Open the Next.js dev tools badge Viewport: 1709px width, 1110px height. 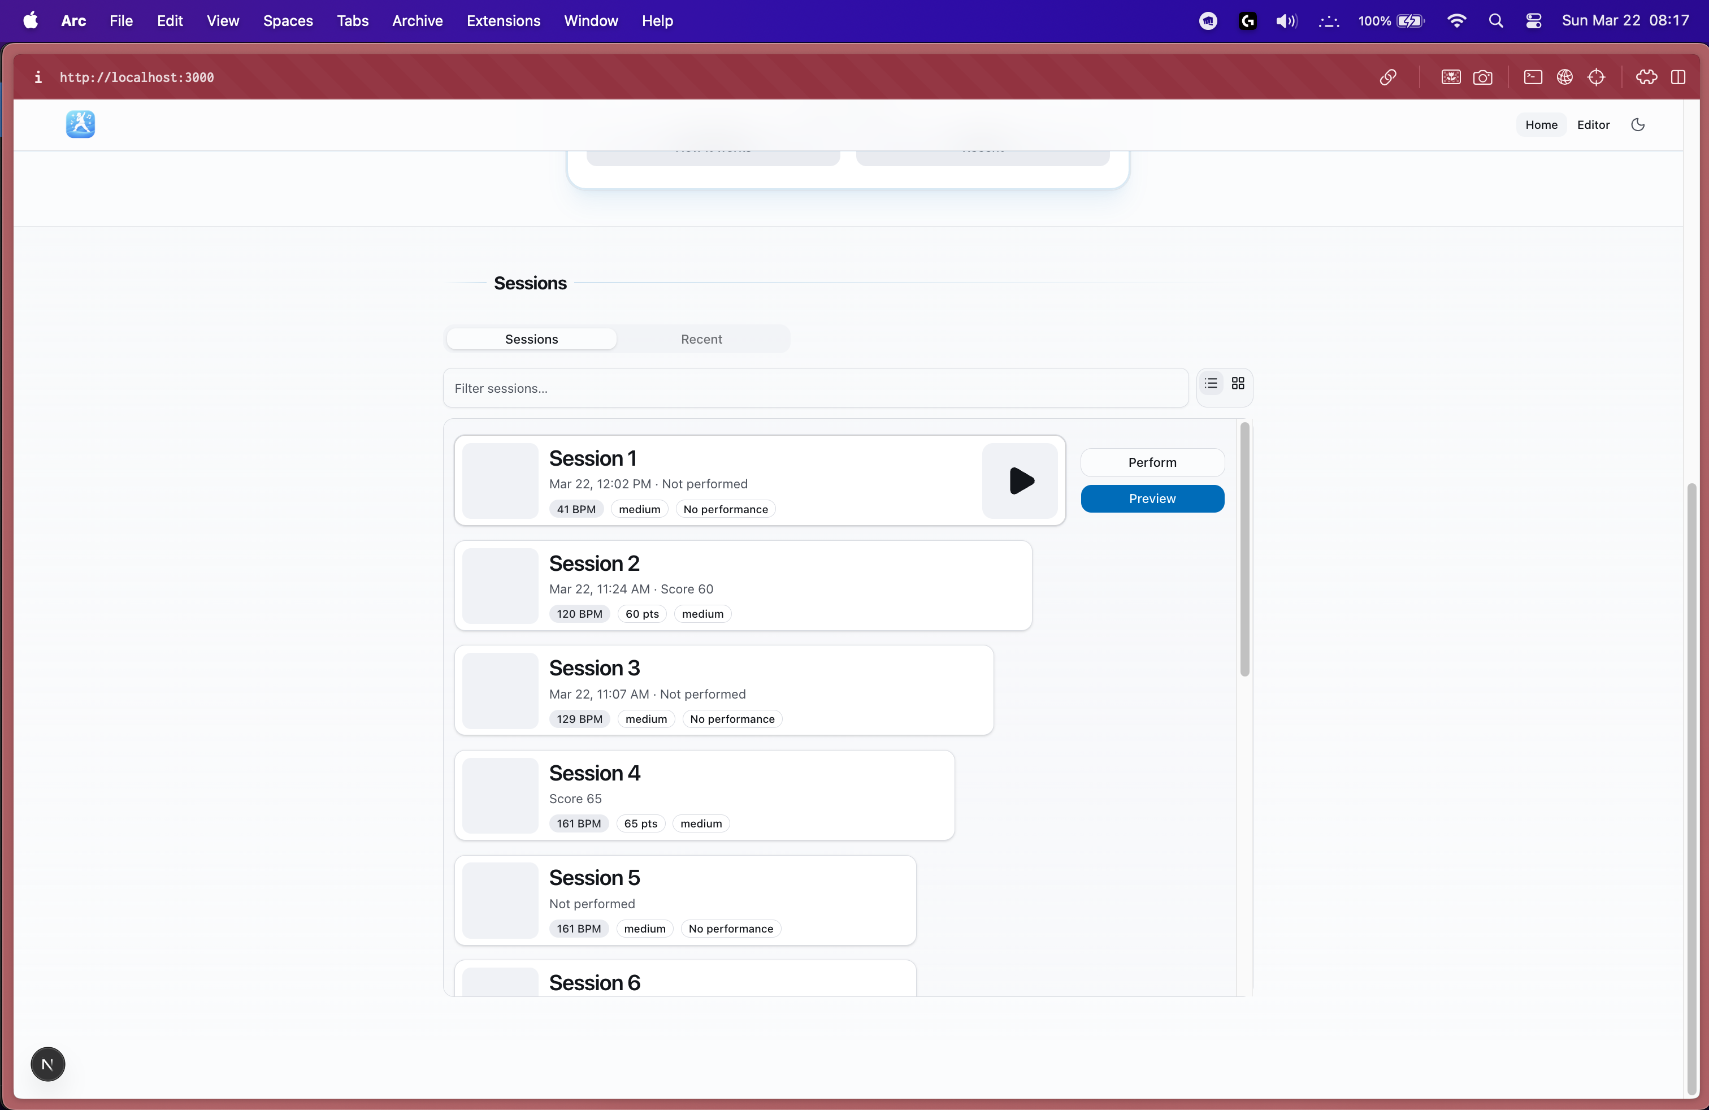pyautogui.click(x=47, y=1064)
